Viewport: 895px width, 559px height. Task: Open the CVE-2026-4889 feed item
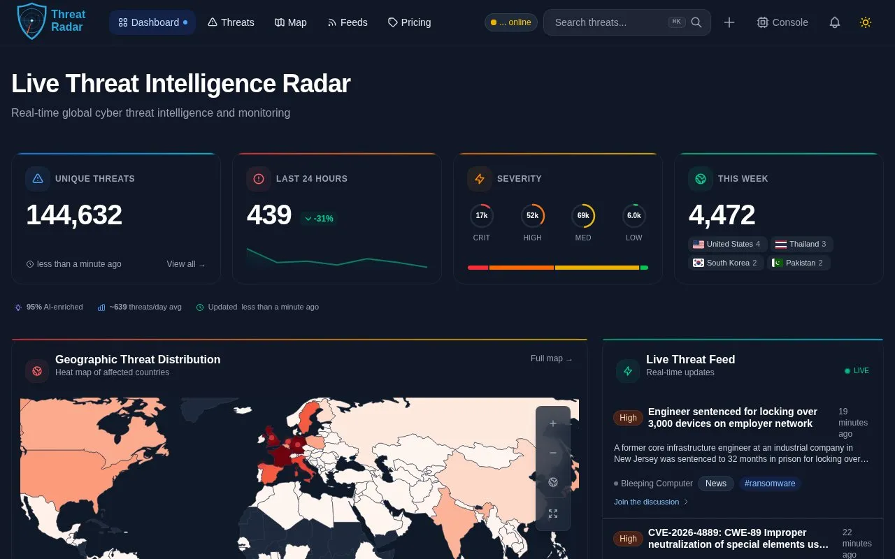tap(738, 539)
